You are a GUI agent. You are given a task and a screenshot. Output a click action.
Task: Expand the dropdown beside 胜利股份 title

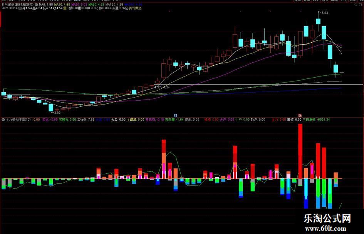[37, 5]
